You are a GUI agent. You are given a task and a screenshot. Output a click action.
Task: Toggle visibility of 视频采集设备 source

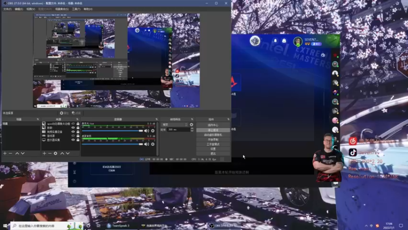(x=73, y=132)
